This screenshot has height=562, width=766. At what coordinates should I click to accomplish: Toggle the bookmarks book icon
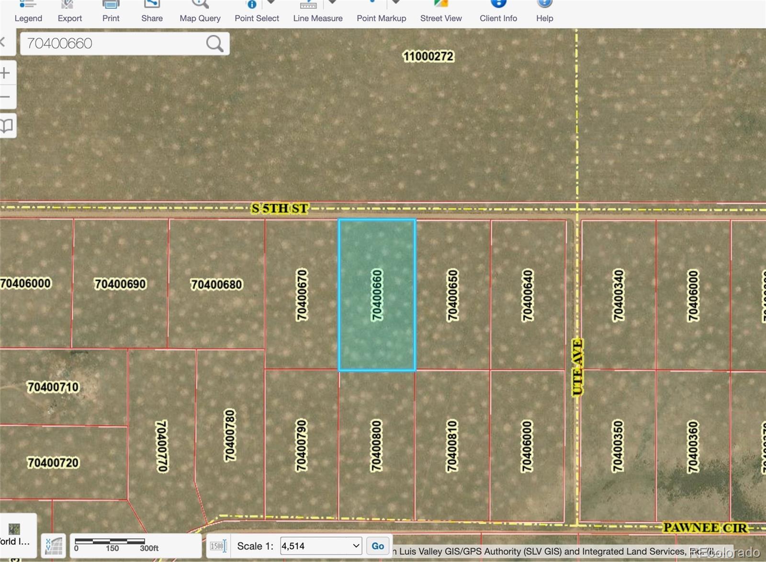click(x=7, y=126)
